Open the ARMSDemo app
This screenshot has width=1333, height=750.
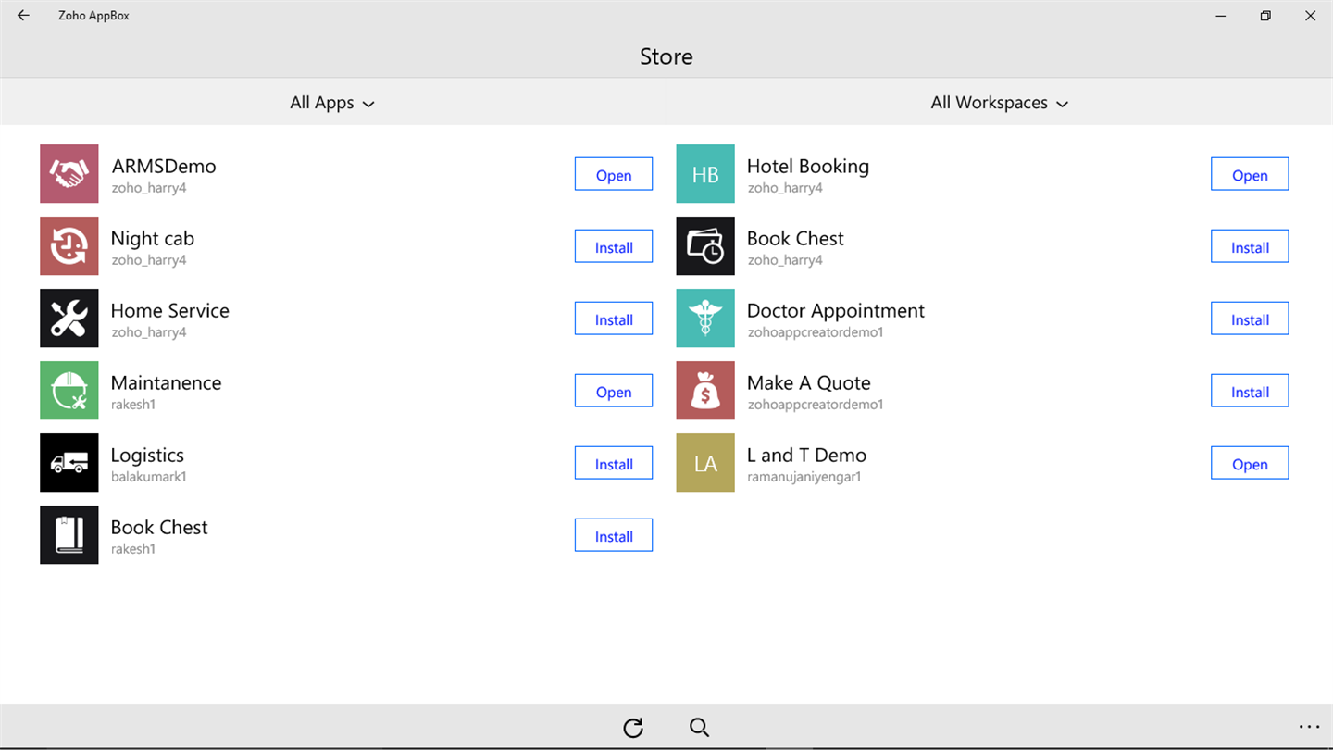click(614, 174)
